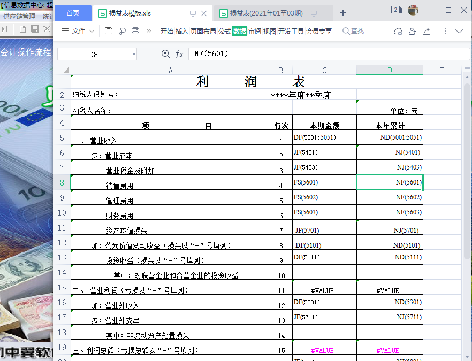Open 供应链管理 menu in background window
The image size is (472, 361).
click(19, 16)
